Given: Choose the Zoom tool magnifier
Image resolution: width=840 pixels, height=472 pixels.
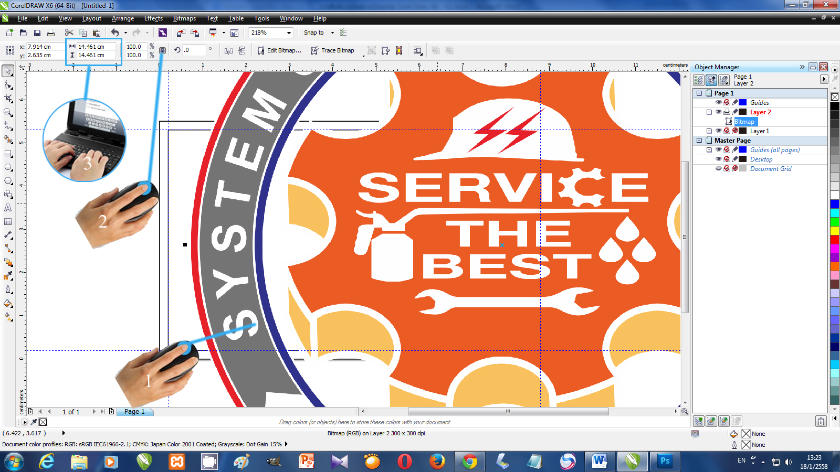Looking at the screenshot, I should click(8, 112).
